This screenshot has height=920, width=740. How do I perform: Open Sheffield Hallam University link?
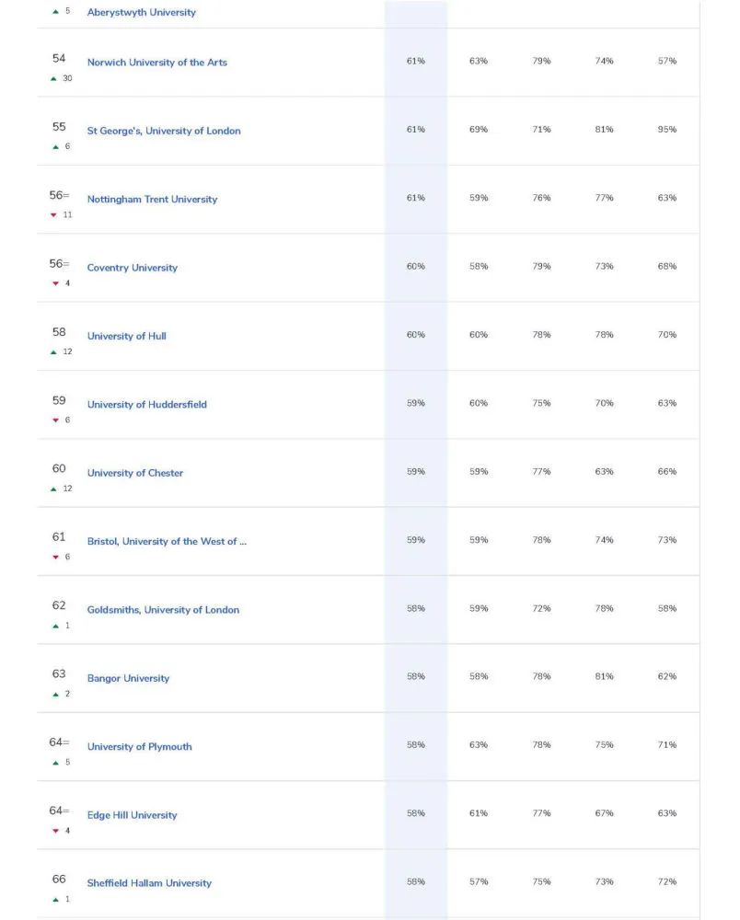pyautogui.click(x=149, y=883)
